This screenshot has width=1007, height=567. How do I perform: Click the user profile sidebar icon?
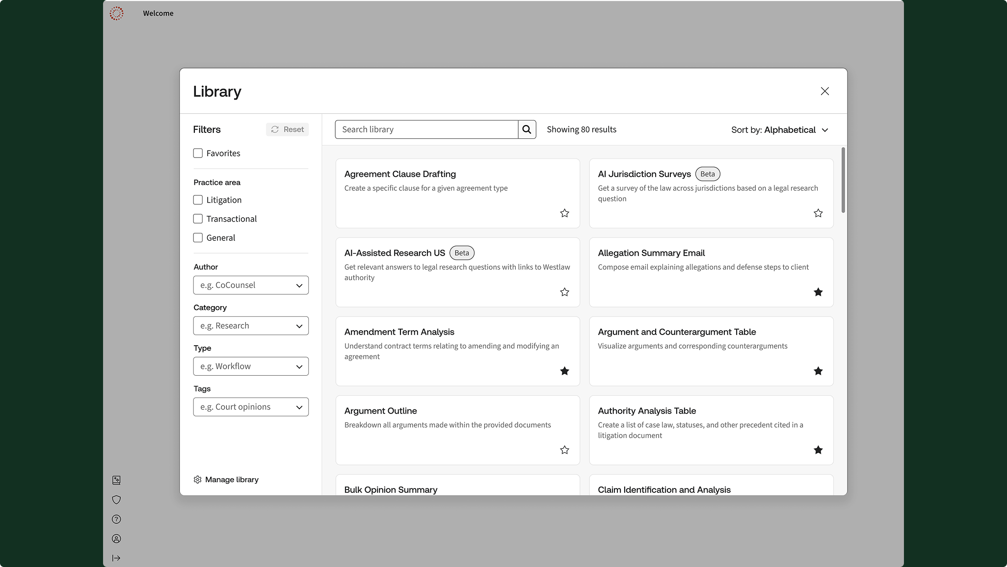point(116,539)
